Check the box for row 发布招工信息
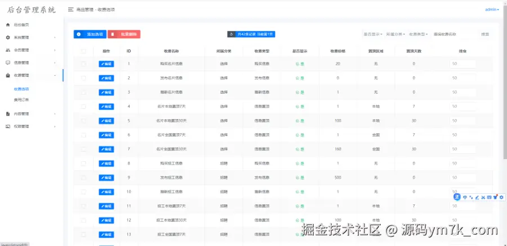The height and width of the screenshot is (246, 507). 83,177
